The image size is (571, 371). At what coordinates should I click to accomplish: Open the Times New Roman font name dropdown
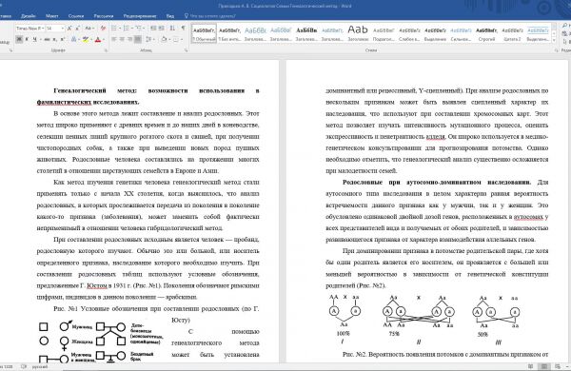(43, 28)
